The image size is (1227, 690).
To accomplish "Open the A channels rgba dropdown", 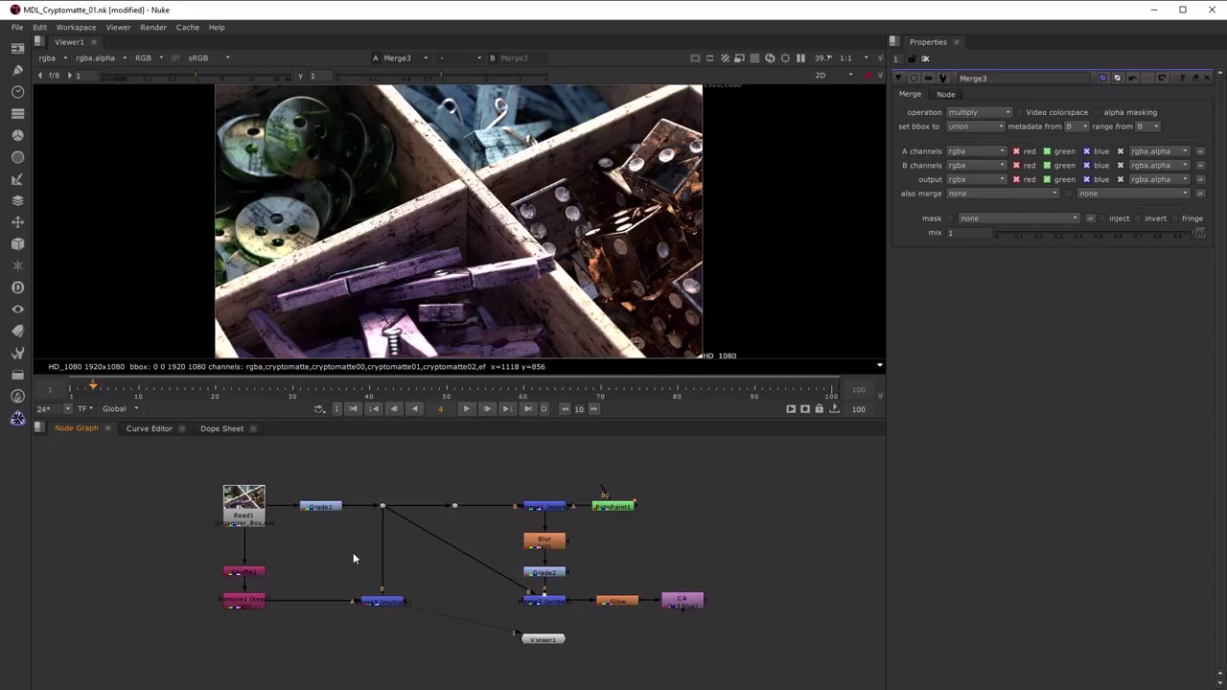I will [x=977, y=151].
